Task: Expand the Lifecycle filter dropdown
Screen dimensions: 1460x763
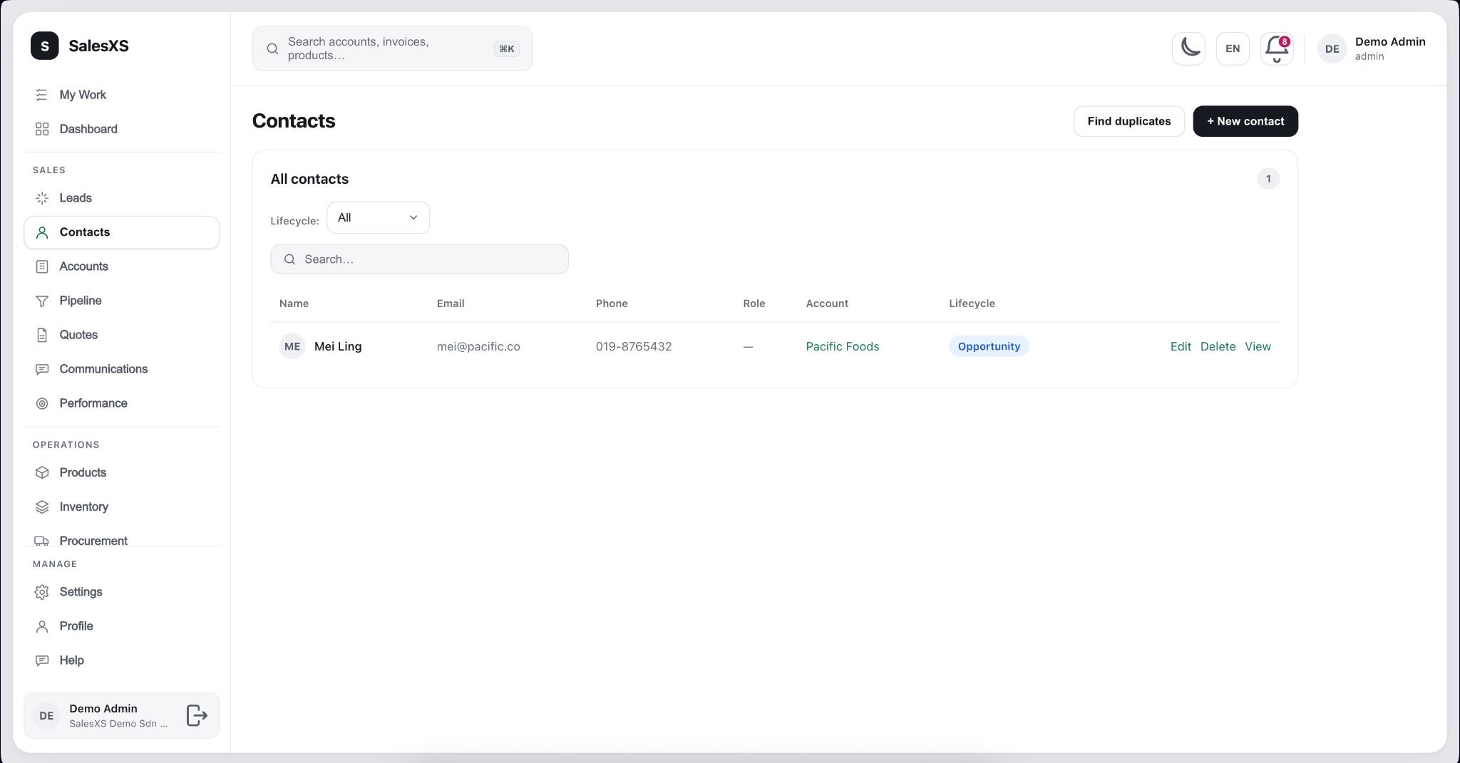Action: tap(378, 217)
